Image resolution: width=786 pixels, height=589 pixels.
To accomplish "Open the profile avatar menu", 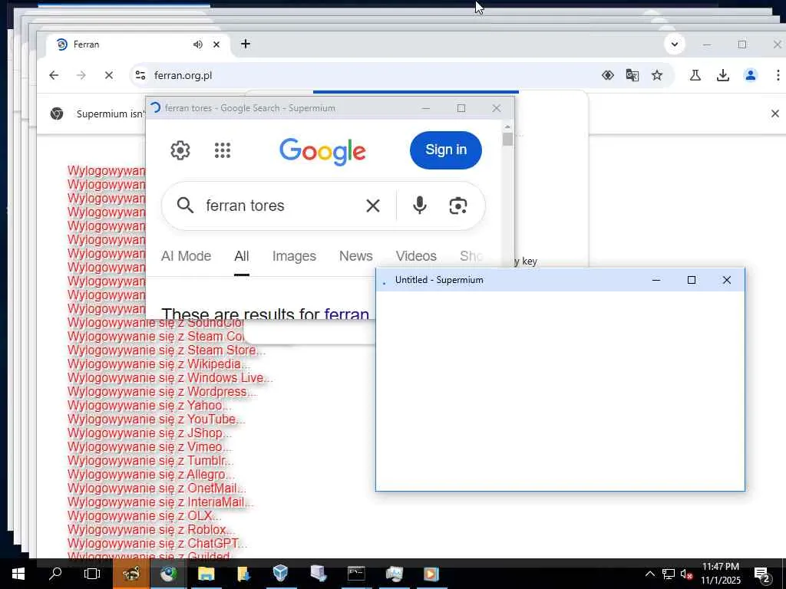I will point(751,76).
